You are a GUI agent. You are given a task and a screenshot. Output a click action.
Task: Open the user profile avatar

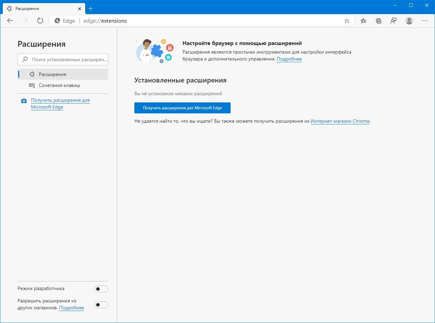pos(409,21)
